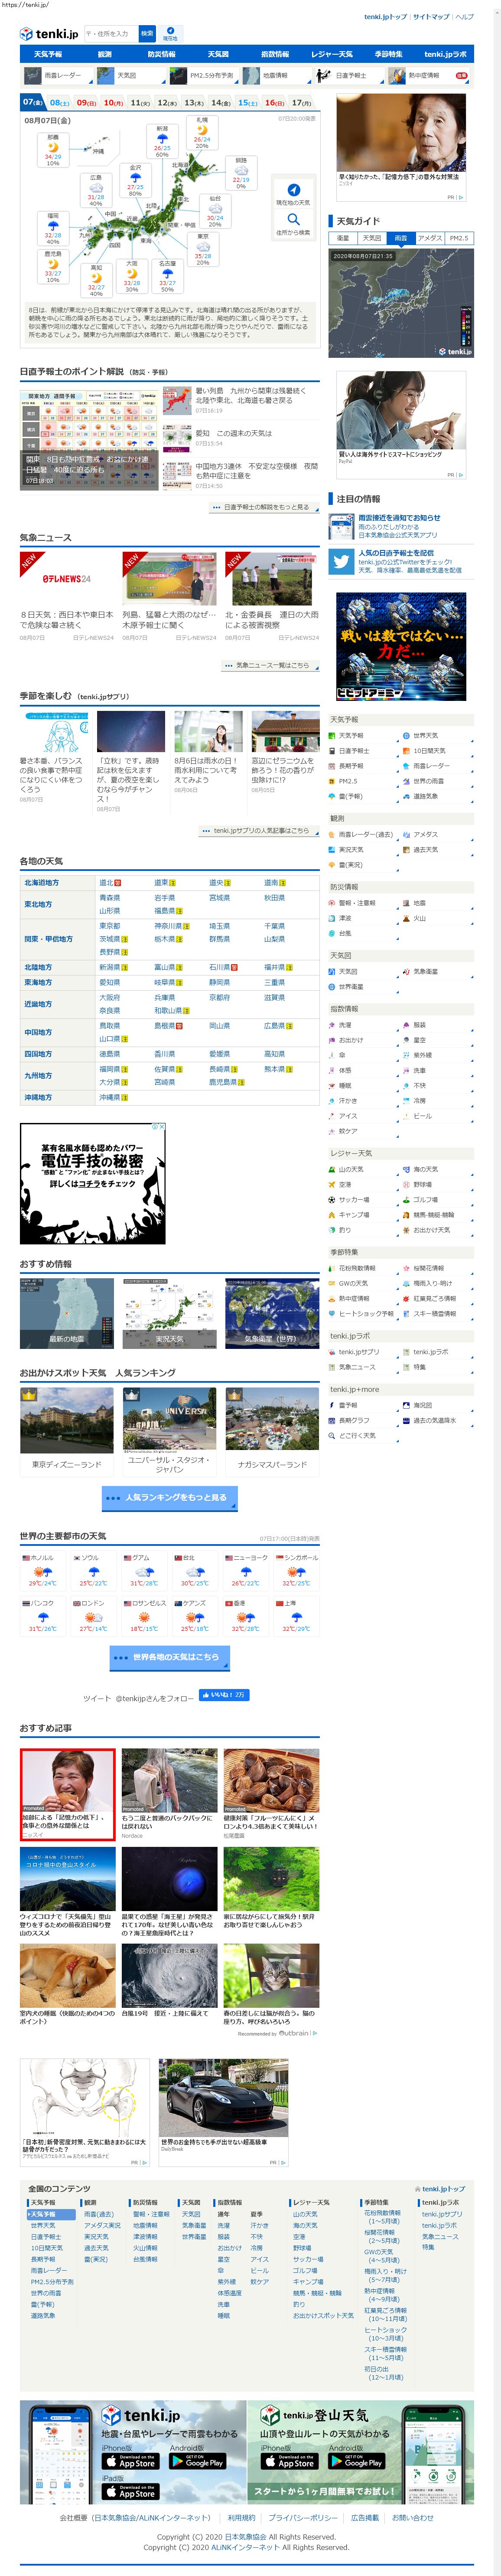Click the tenki.jp logo in the header
The height and width of the screenshot is (2576, 501).
48,33
